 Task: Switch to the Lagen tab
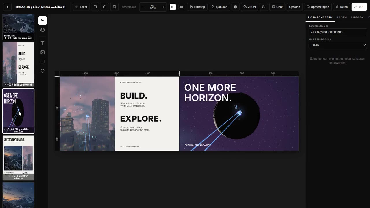coord(342,18)
